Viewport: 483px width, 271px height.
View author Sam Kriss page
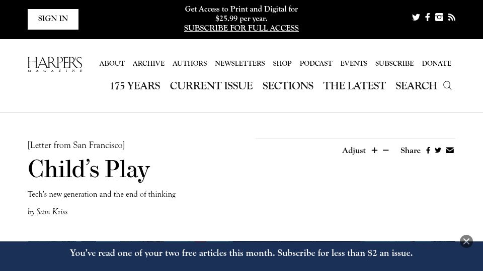point(52,212)
